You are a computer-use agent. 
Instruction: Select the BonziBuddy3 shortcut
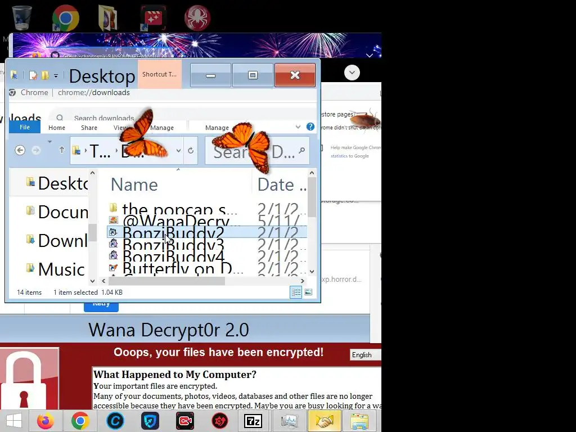click(x=207, y=244)
